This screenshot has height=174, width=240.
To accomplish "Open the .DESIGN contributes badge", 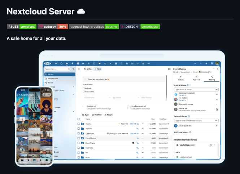I will 140,27.
